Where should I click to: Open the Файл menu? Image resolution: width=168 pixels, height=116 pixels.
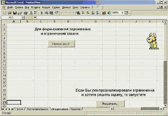coord(10,7)
